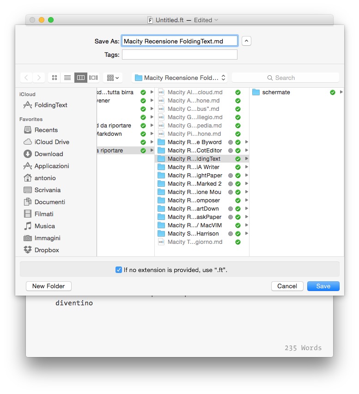Select the 'd da riportare' folder row
Image resolution: width=359 pixels, height=394 pixels.
click(126, 125)
